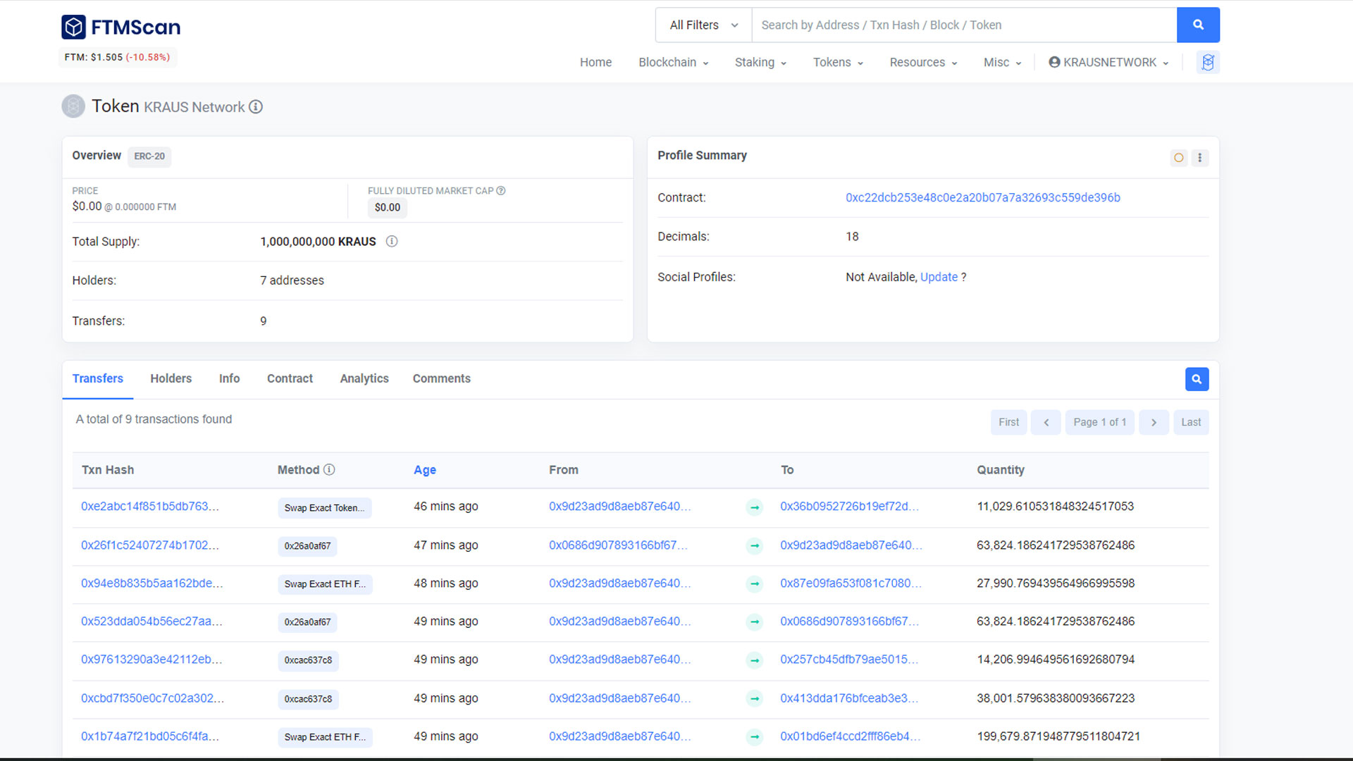Switch to the Analytics tab
1353x761 pixels.
(364, 378)
